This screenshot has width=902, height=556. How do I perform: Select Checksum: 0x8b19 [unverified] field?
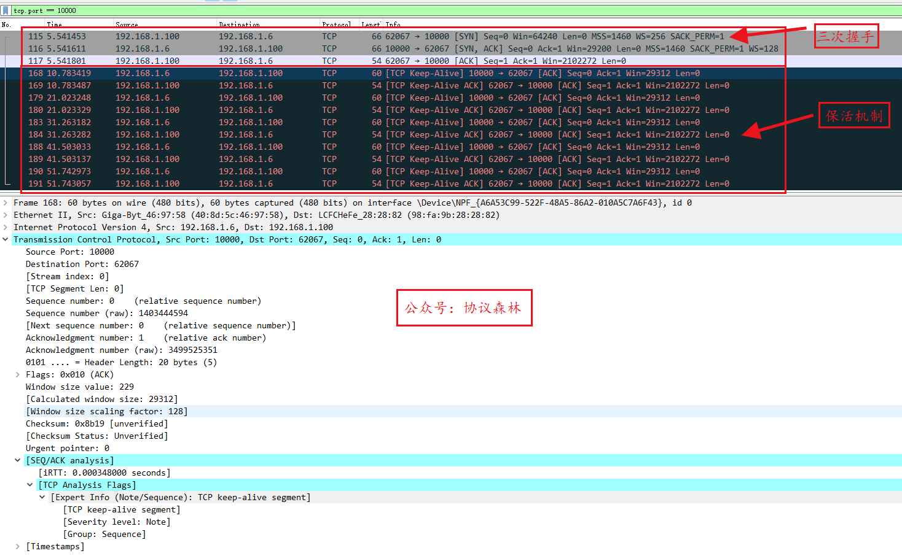(x=97, y=423)
